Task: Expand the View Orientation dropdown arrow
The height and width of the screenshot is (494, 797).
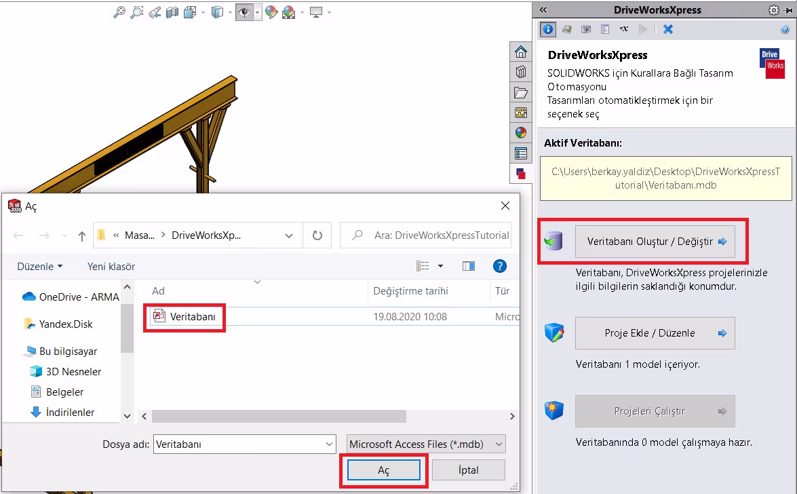Action: (203, 12)
